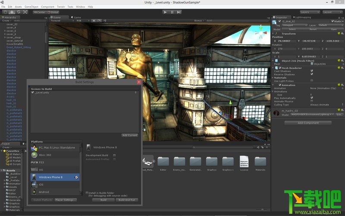Open the Layers dropdown
The image size is (345, 216).
pyautogui.click(x=310, y=12)
